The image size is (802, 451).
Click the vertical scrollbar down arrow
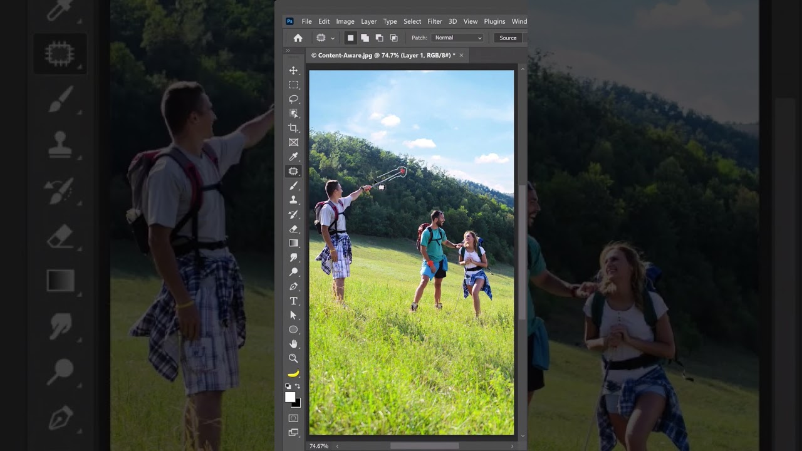523,436
